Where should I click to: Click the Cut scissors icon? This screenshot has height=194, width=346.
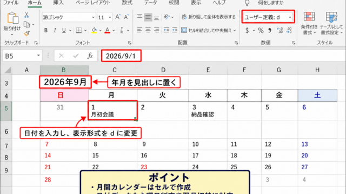tap(26, 15)
